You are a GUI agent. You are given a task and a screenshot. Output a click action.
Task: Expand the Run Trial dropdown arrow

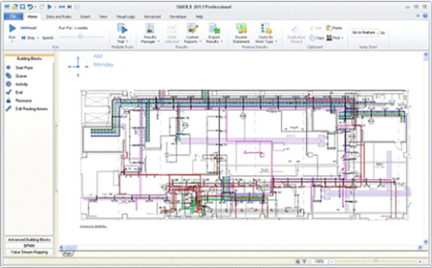[127, 41]
